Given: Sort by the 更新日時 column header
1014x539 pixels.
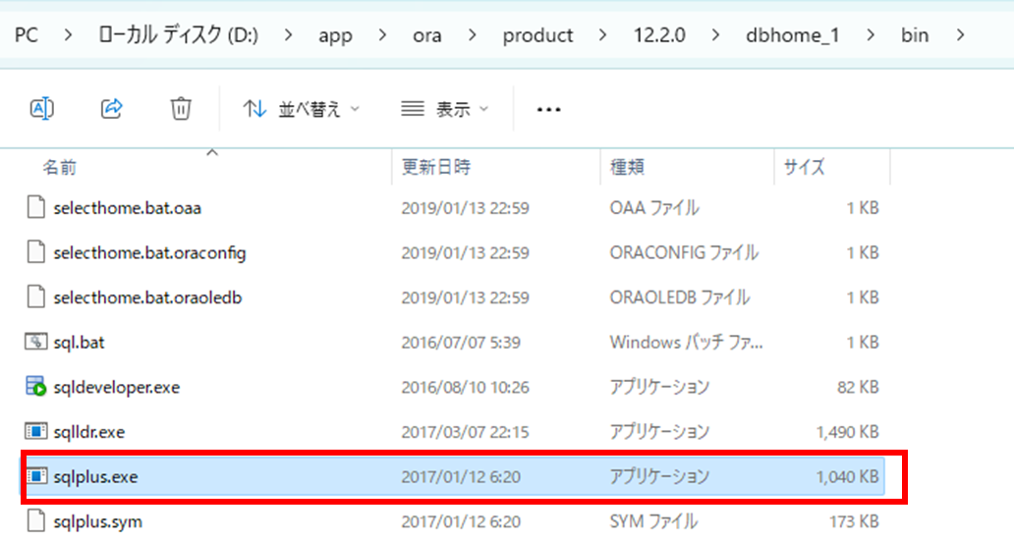Looking at the screenshot, I should click(436, 167).
